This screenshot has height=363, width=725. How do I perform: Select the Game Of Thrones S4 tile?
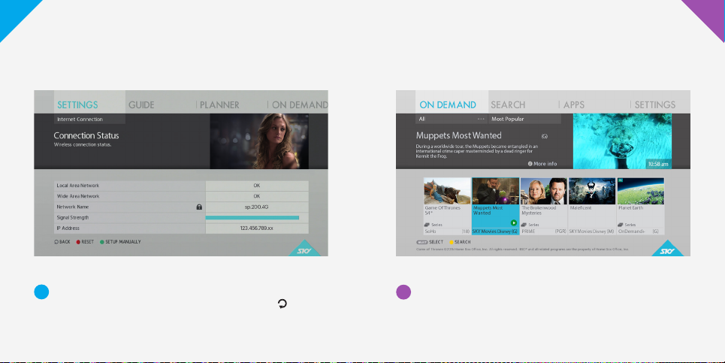(447, 206)
